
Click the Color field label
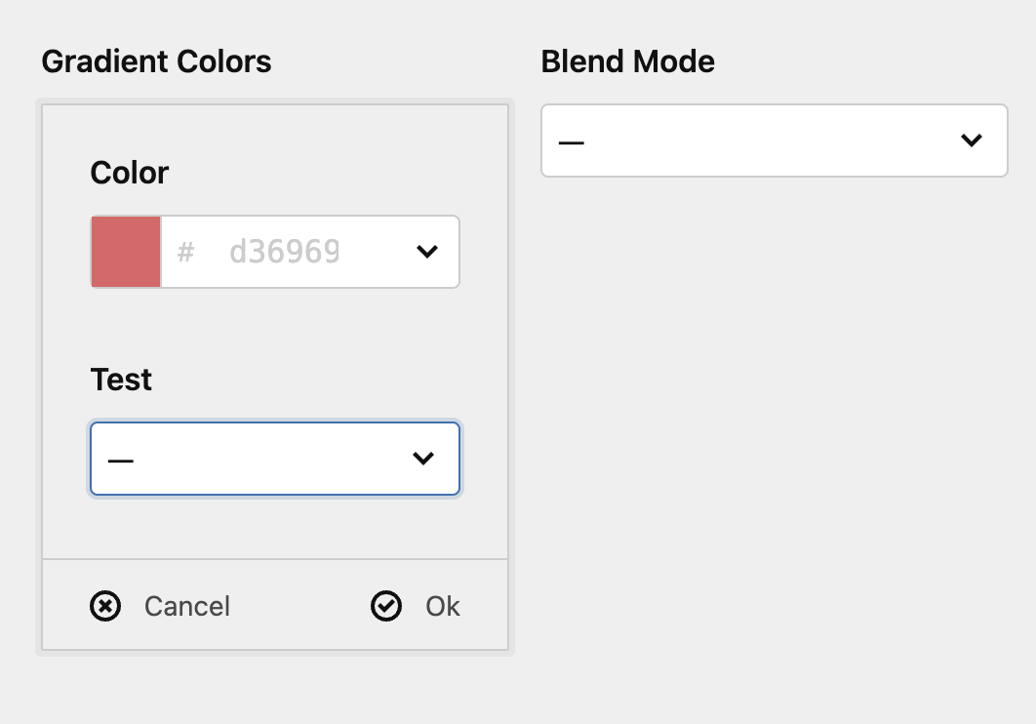click(x=130, y=173)
